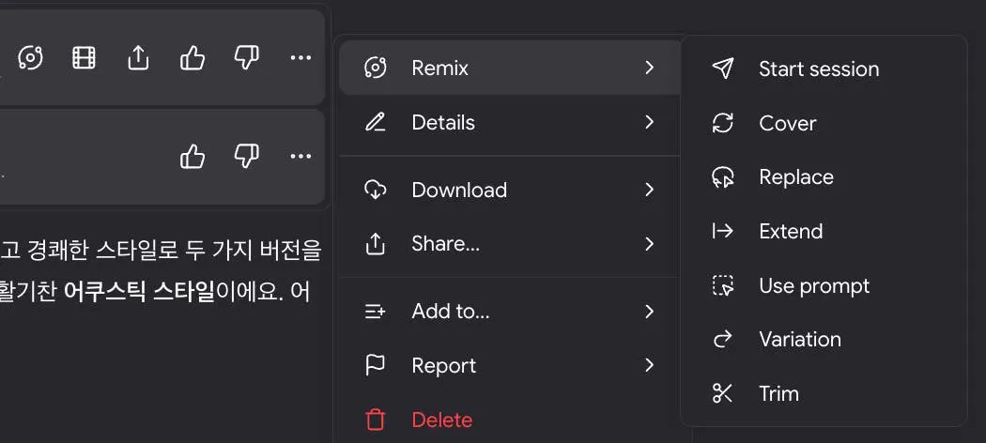986x443 pixels.
Task: Select Cover in Remix submenu
Action: pyautogui.click(x=824, y=123)
